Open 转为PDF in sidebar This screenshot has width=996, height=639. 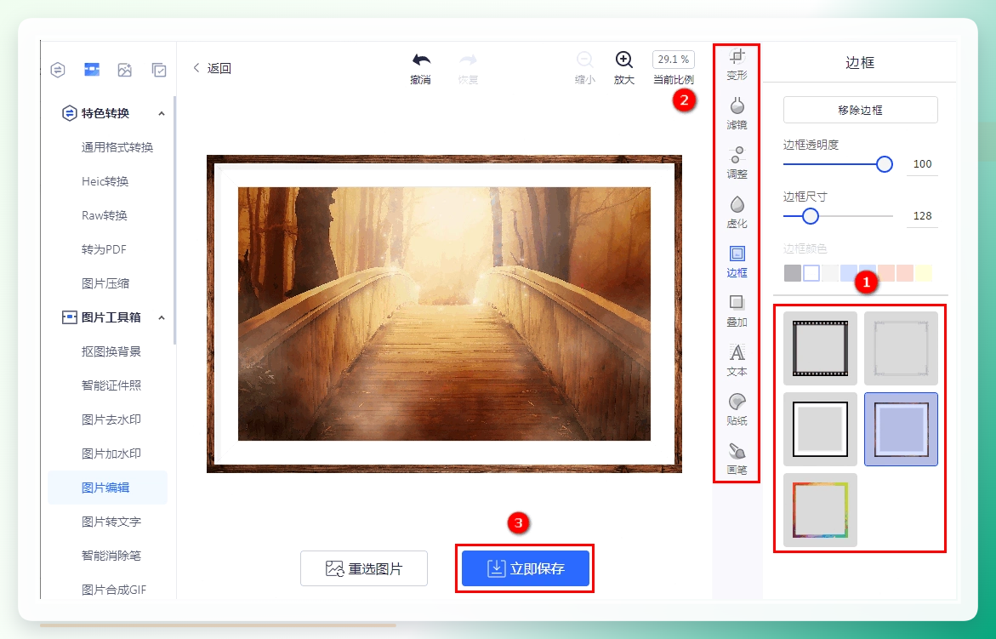(x=104, y=249)
